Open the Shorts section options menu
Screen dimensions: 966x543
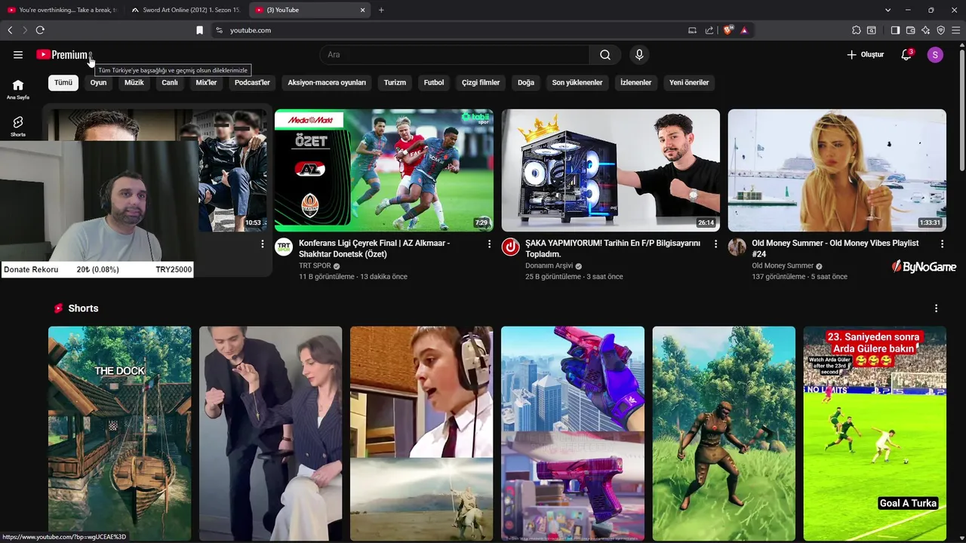point(936,308)
